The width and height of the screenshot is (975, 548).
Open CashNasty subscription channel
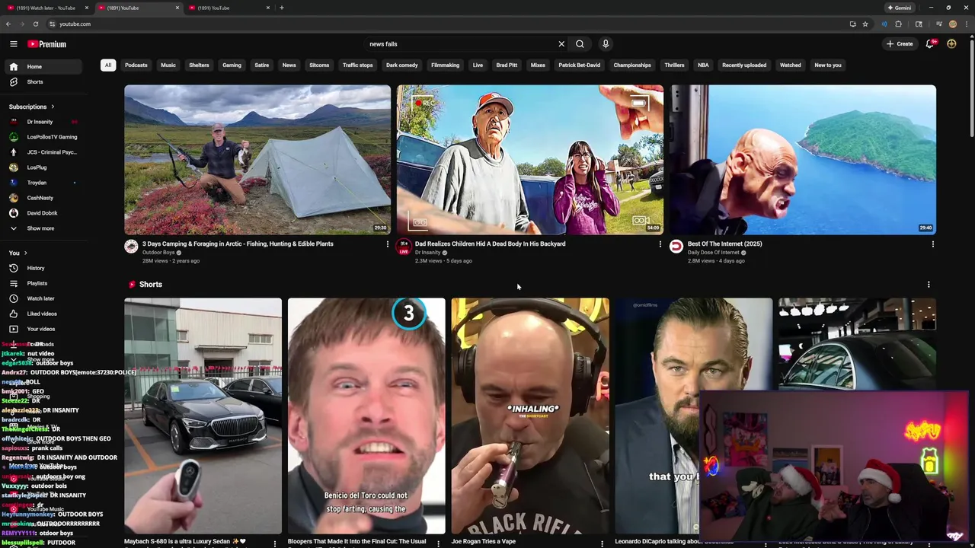click(x=44, y=198)
